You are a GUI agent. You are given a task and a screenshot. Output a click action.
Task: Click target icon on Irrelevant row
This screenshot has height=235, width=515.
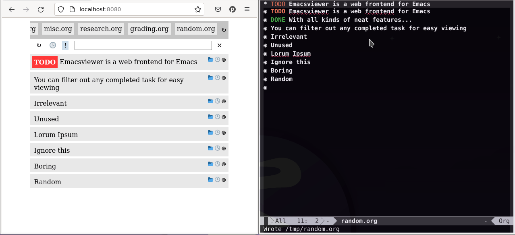[x=224, y=101]
